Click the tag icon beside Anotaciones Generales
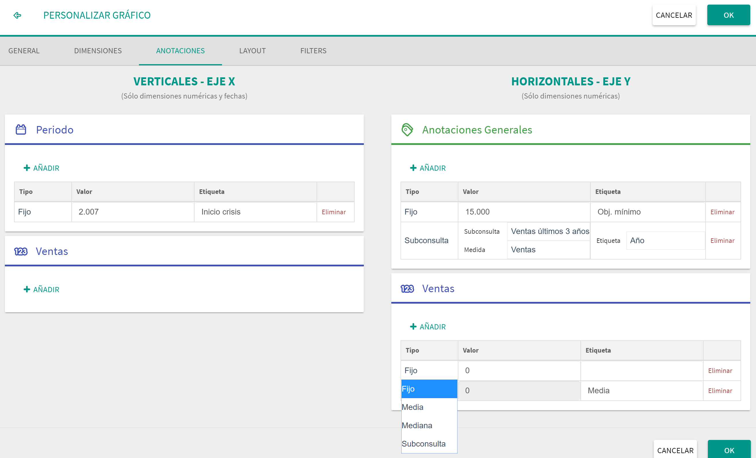The height and width of the screenshot is (458, 756). [407, 129]
